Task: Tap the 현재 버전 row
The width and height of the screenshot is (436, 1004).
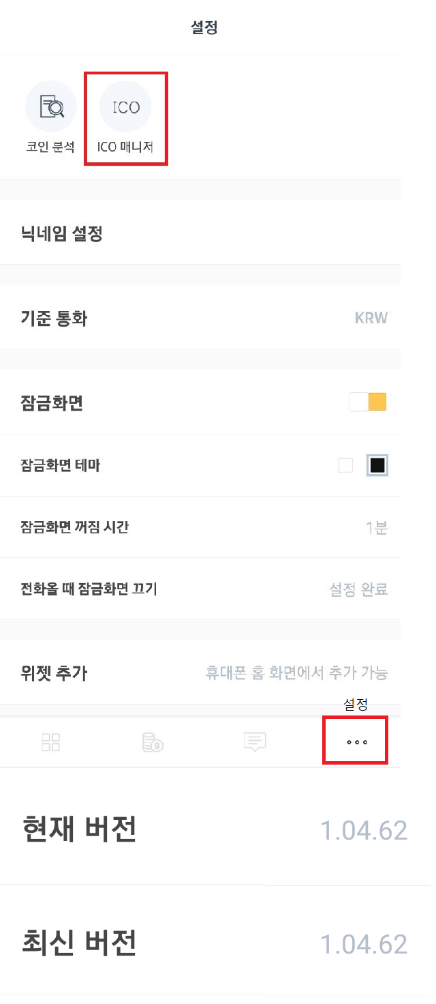Action: pos(79,829)
